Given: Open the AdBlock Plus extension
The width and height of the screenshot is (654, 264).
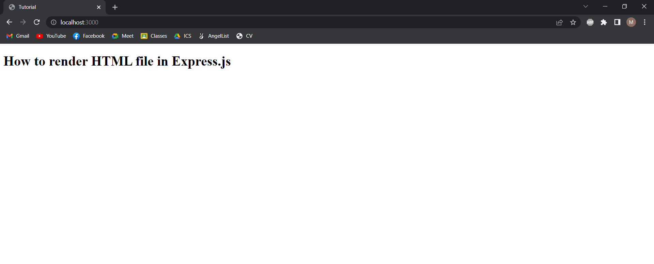Looking at the screenshot, I should click(590, 22).
